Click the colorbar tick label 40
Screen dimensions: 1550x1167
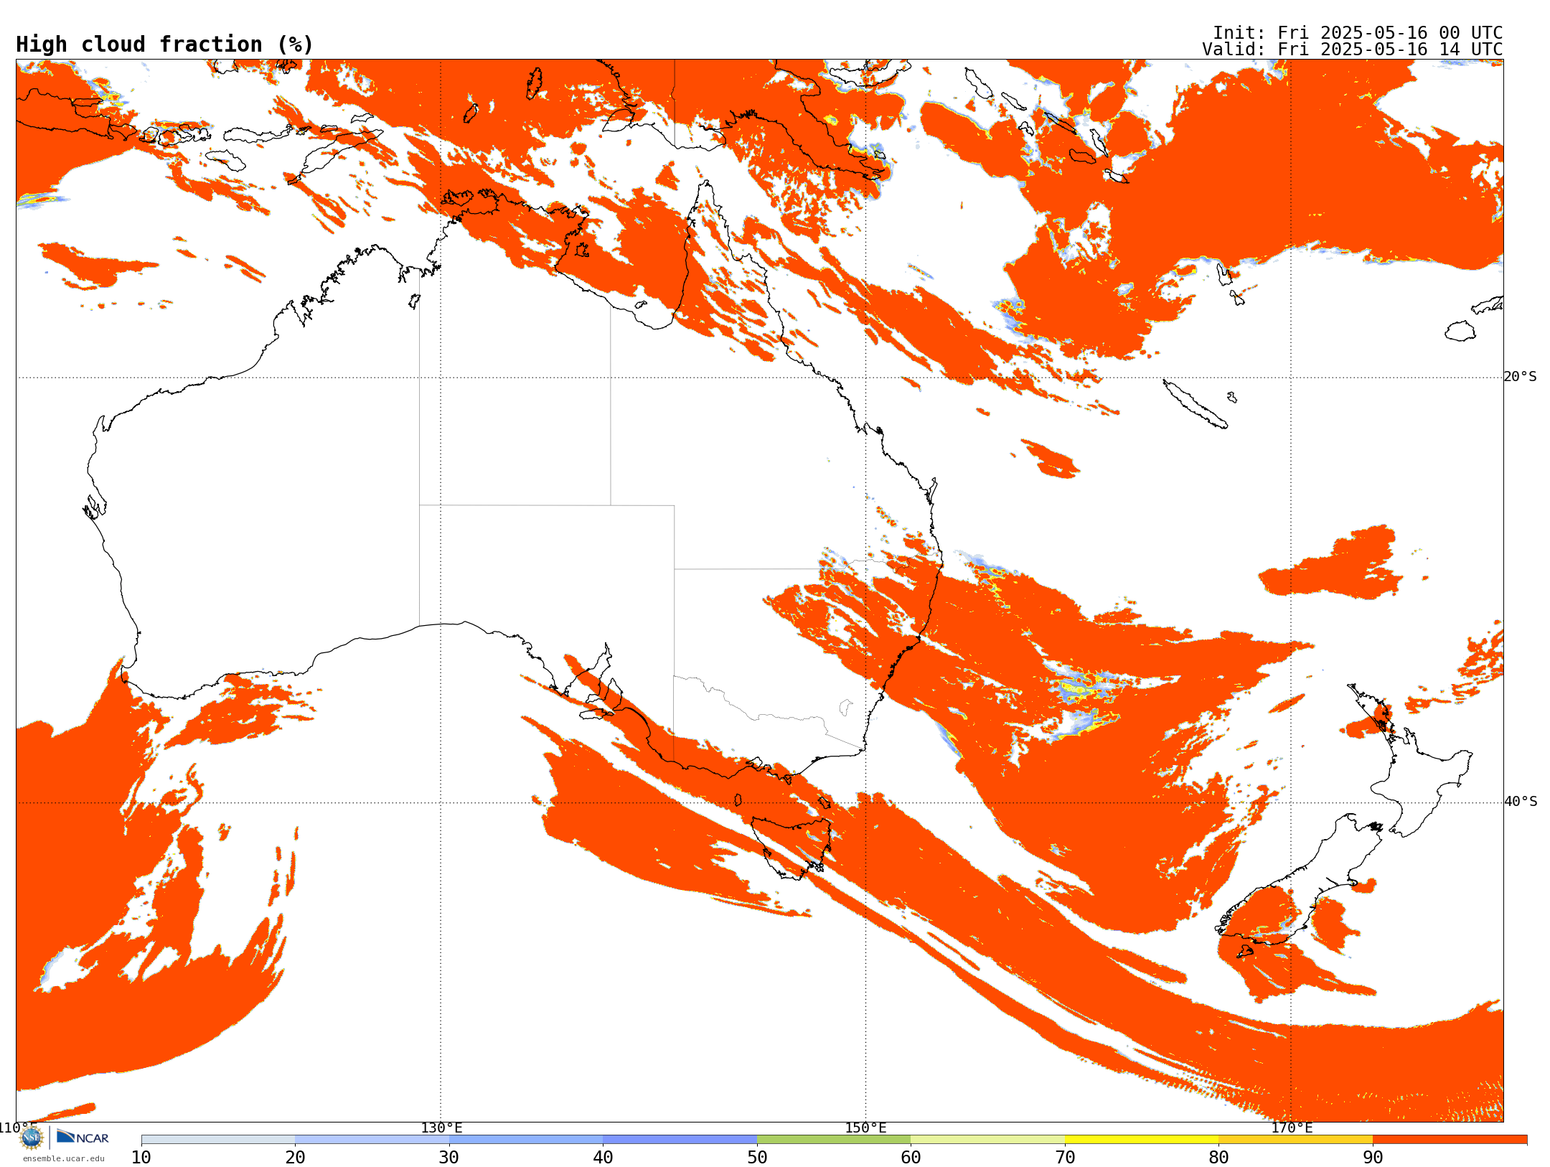603,1157
